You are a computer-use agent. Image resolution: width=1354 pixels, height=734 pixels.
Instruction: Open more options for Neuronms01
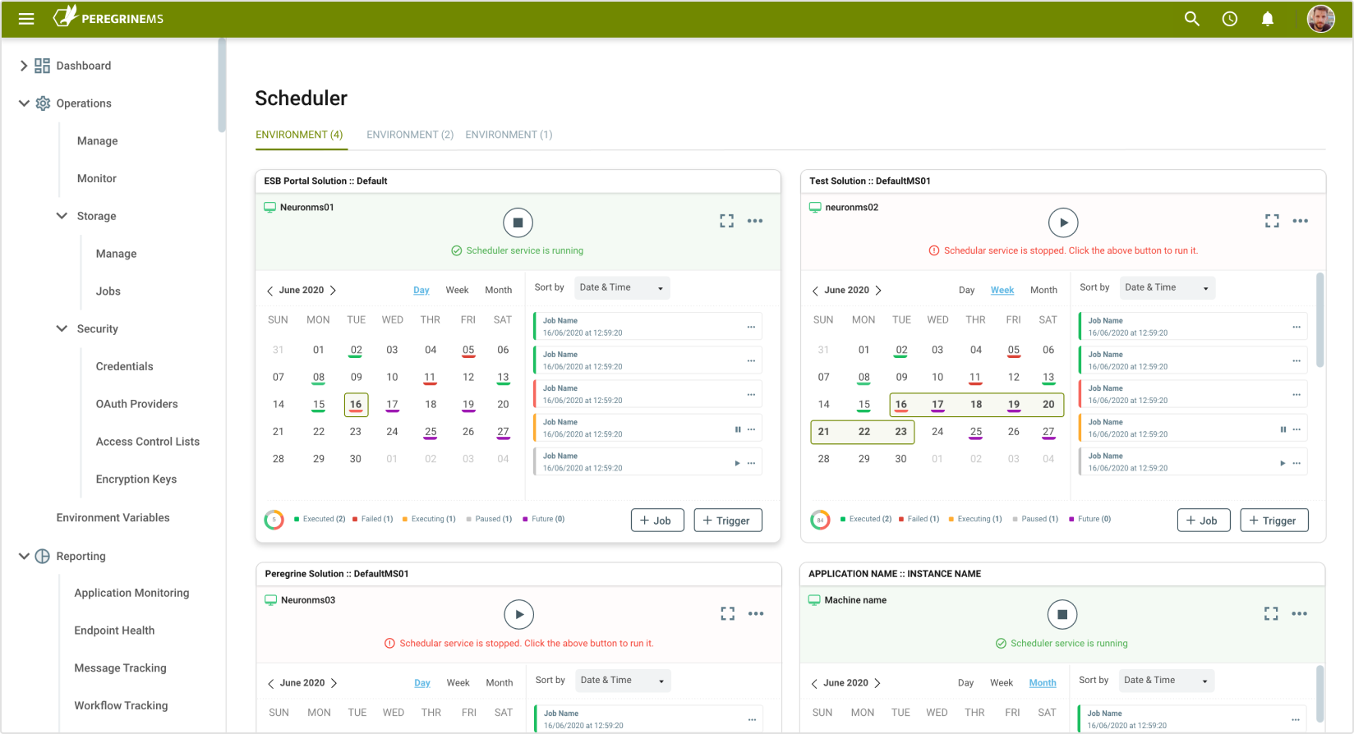point(755,221)
